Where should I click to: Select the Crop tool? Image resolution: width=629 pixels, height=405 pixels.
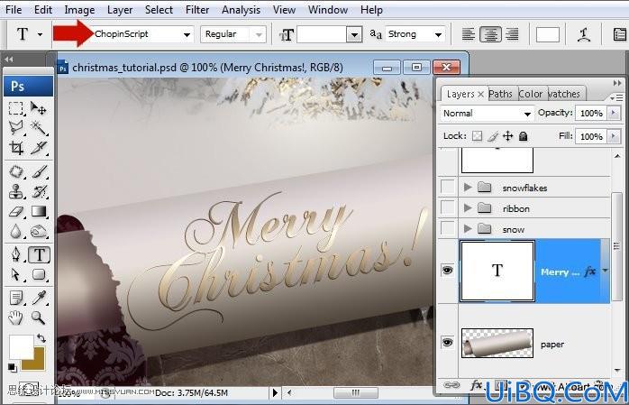(x=16, y=148)
